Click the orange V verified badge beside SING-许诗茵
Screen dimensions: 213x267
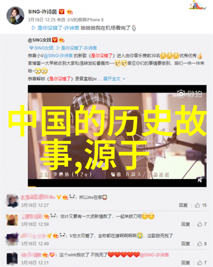click(x=62, y=12)
